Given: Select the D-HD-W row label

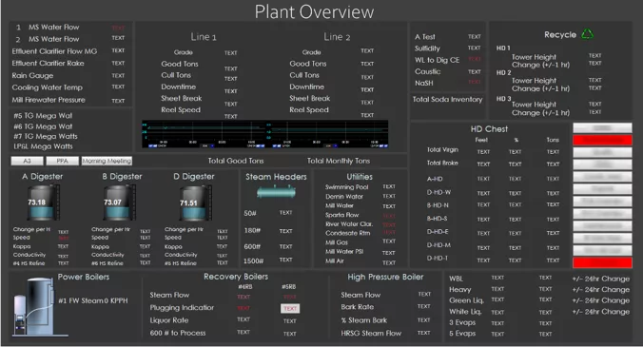Looking at the screenshot, I should click(438, 192).
